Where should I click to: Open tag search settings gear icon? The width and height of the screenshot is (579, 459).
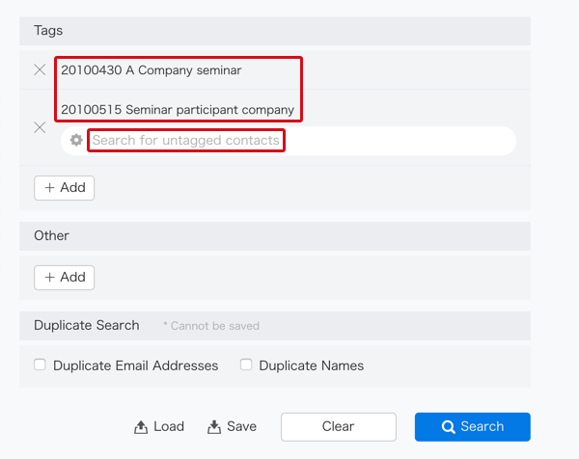tap(76, 140)
